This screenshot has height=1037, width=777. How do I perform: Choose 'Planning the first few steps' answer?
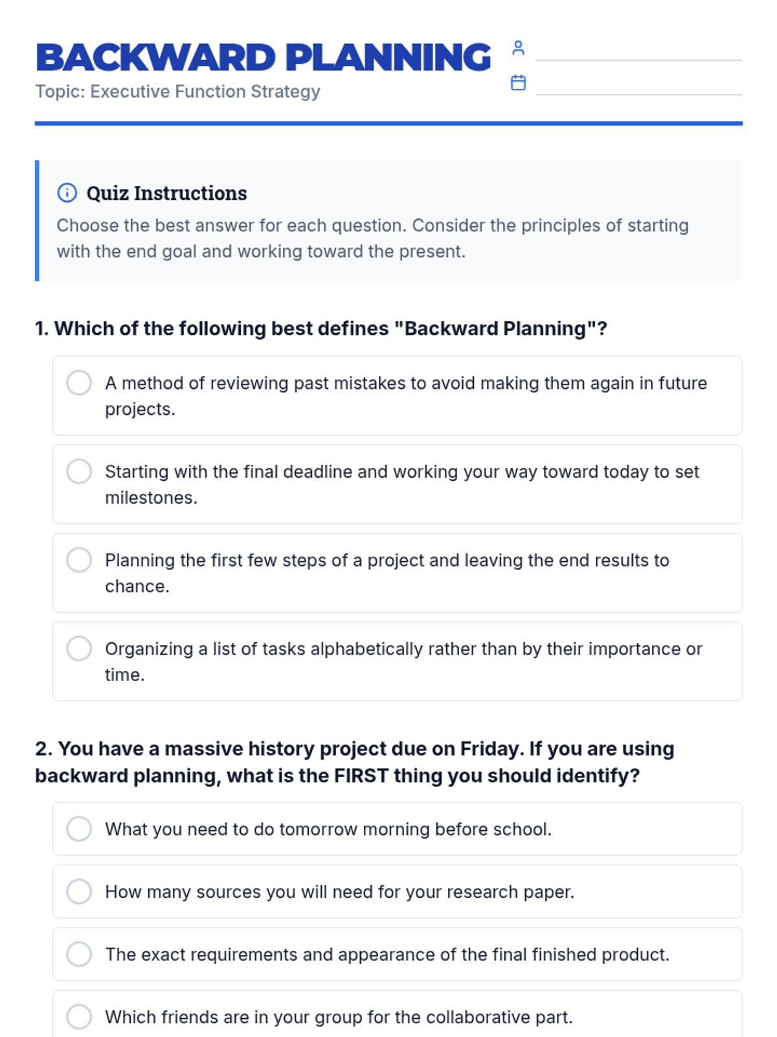pos(79,560)
